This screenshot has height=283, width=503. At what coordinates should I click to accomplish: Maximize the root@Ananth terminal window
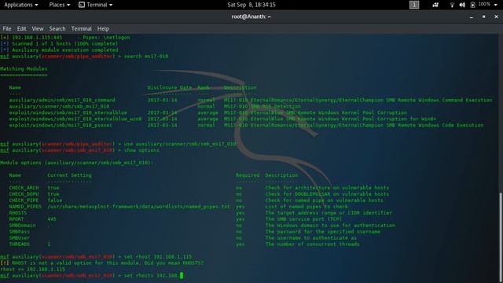(x=484, y=17)
